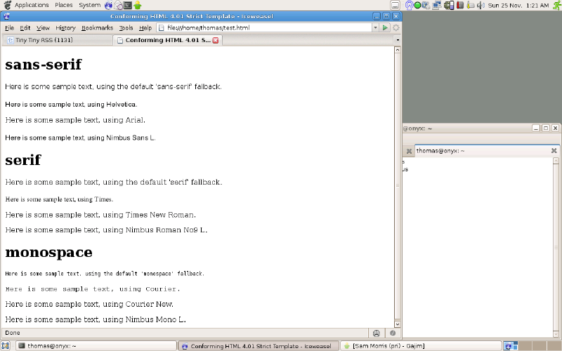Click the GNOME foot icon beside Applications
This screenshot has height=351, width=562.
point(7,5)
